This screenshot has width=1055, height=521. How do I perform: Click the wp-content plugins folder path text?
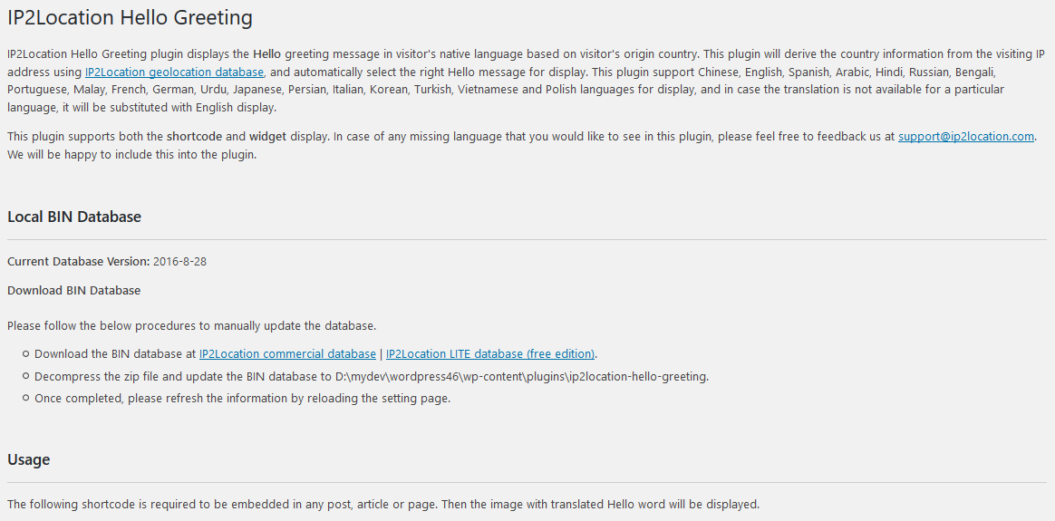522,376
